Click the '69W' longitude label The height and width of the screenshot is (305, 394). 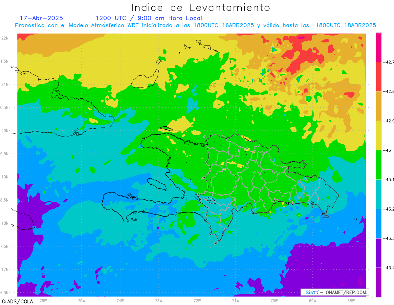[313, 300]
